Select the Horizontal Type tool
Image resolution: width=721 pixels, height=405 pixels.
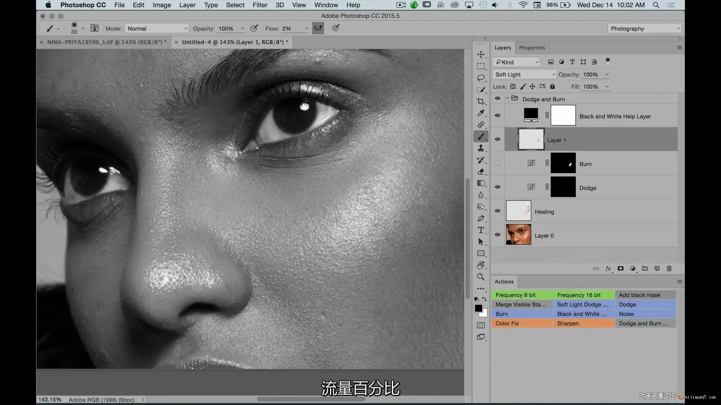(x=481, y=230)
